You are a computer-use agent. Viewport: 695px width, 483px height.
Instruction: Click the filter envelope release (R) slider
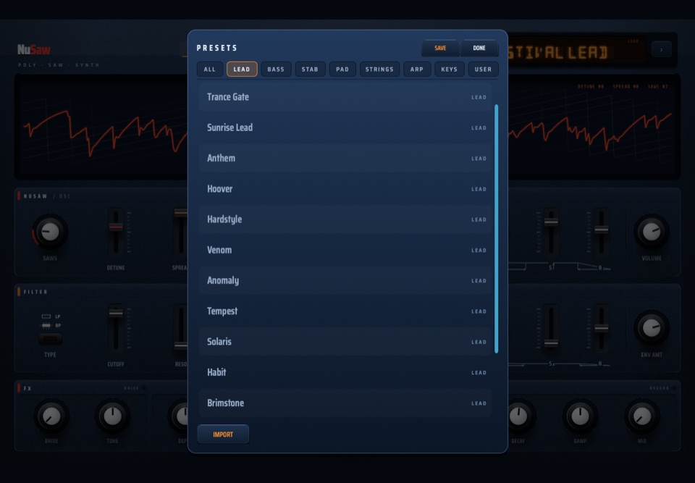coord(601,328)
